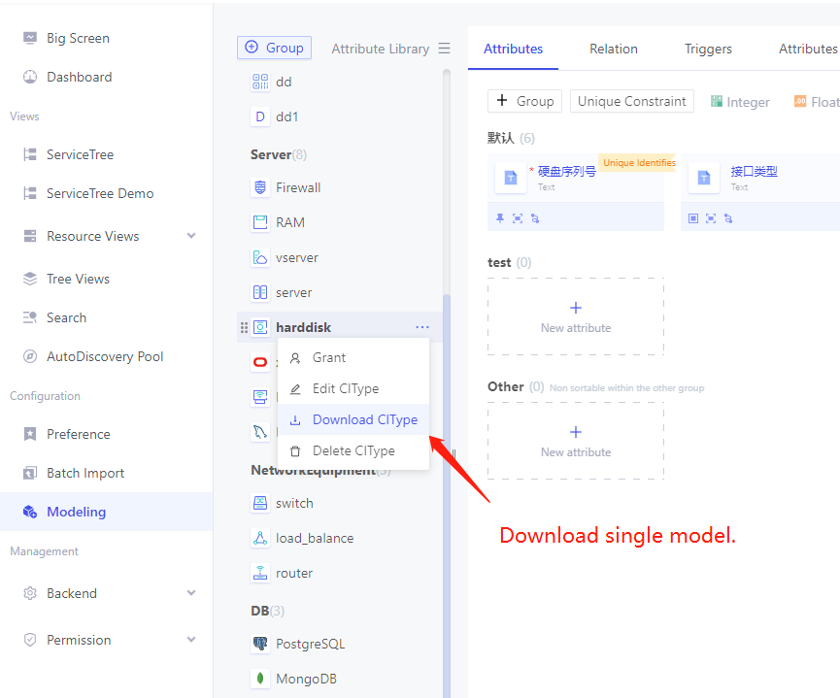The image size is (840, 698).
Task: Open the Dashboard gauge icon
Action: click(x=30, y=77)
